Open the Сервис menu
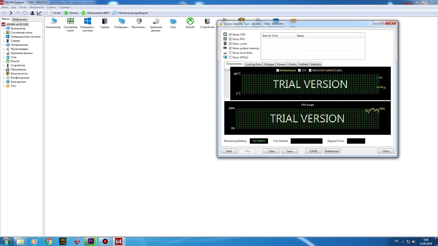Image resolution: width=438 pixels, height=246 pixels. 51,7
